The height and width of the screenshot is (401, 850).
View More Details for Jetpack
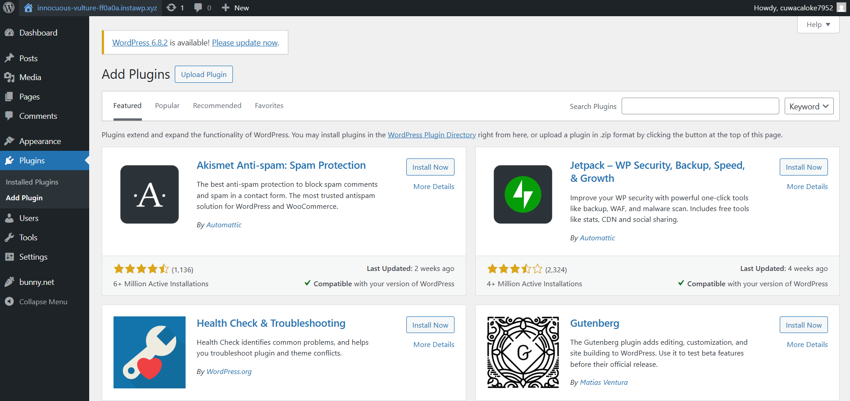(807, 186)
